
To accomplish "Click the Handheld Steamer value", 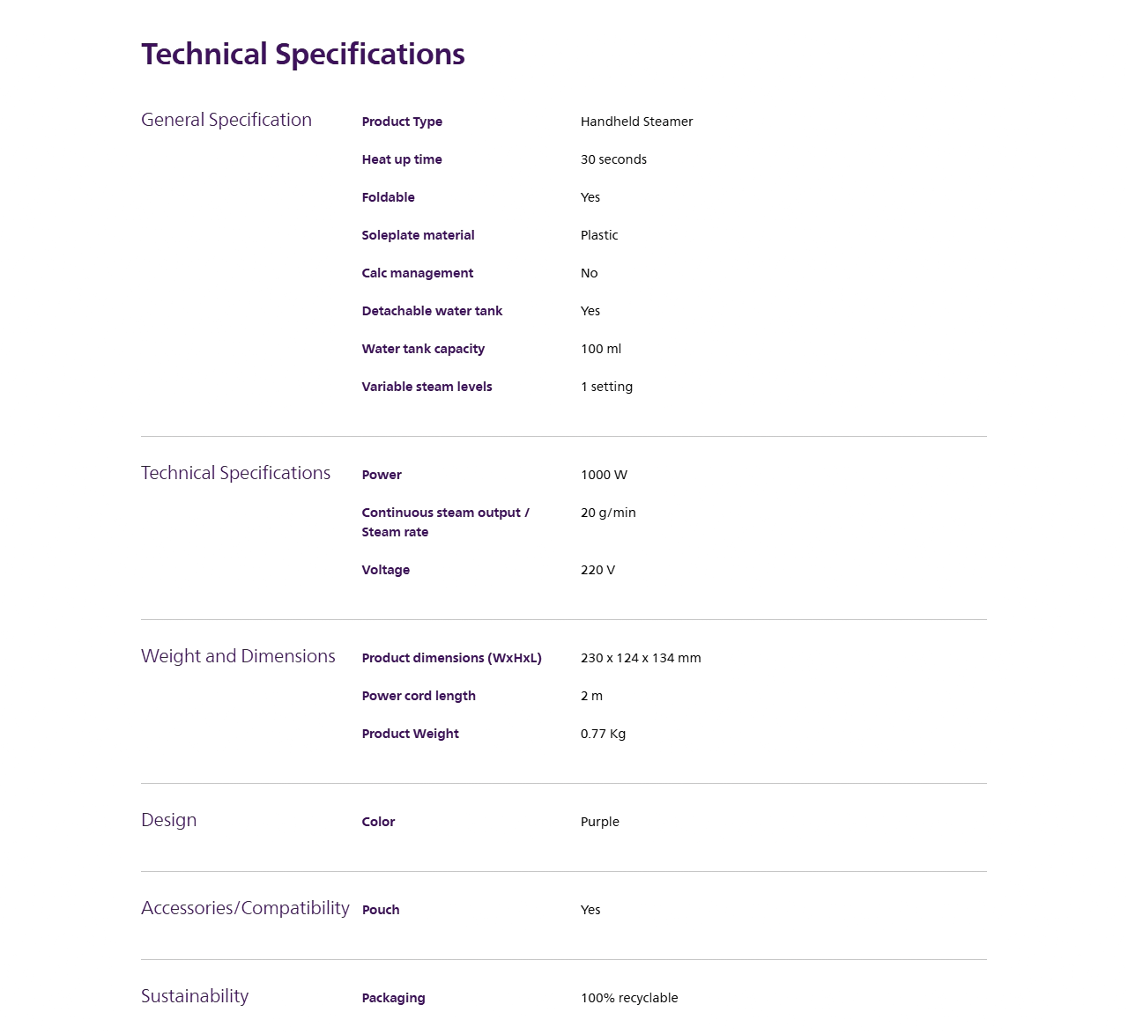I will 636,122.
